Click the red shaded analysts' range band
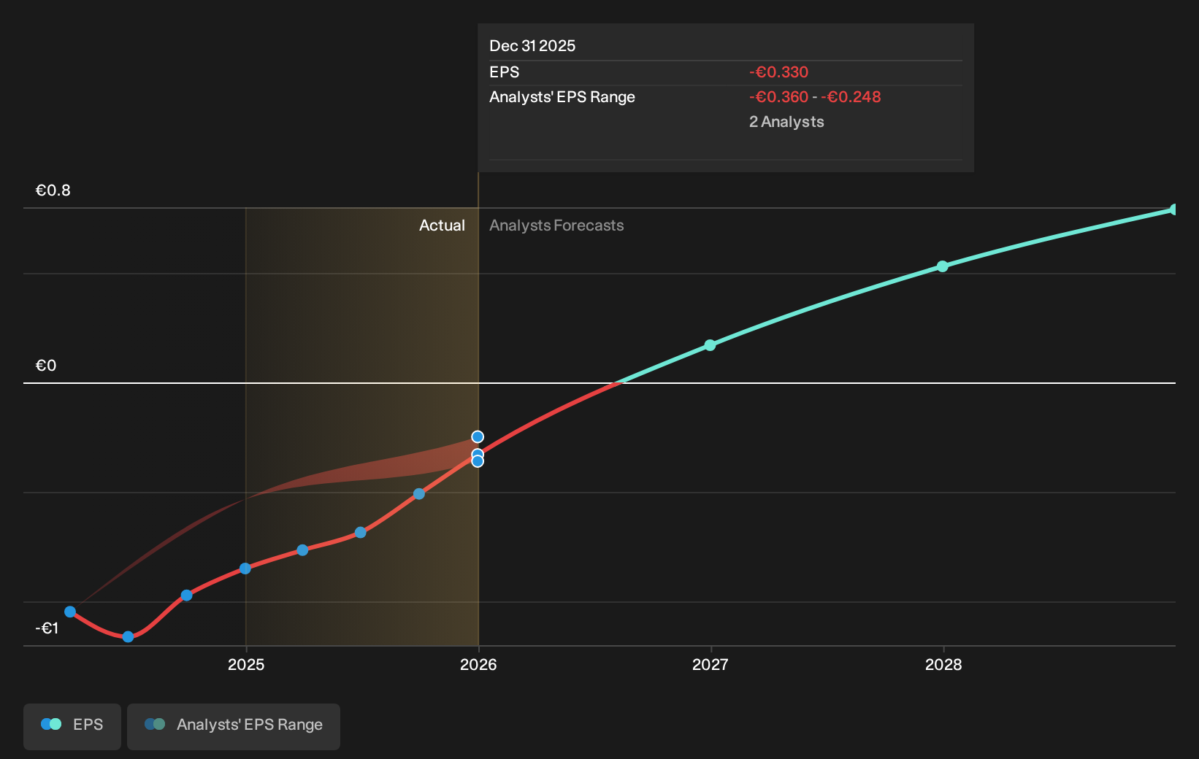1199x759 pixels. pos(394,467)
